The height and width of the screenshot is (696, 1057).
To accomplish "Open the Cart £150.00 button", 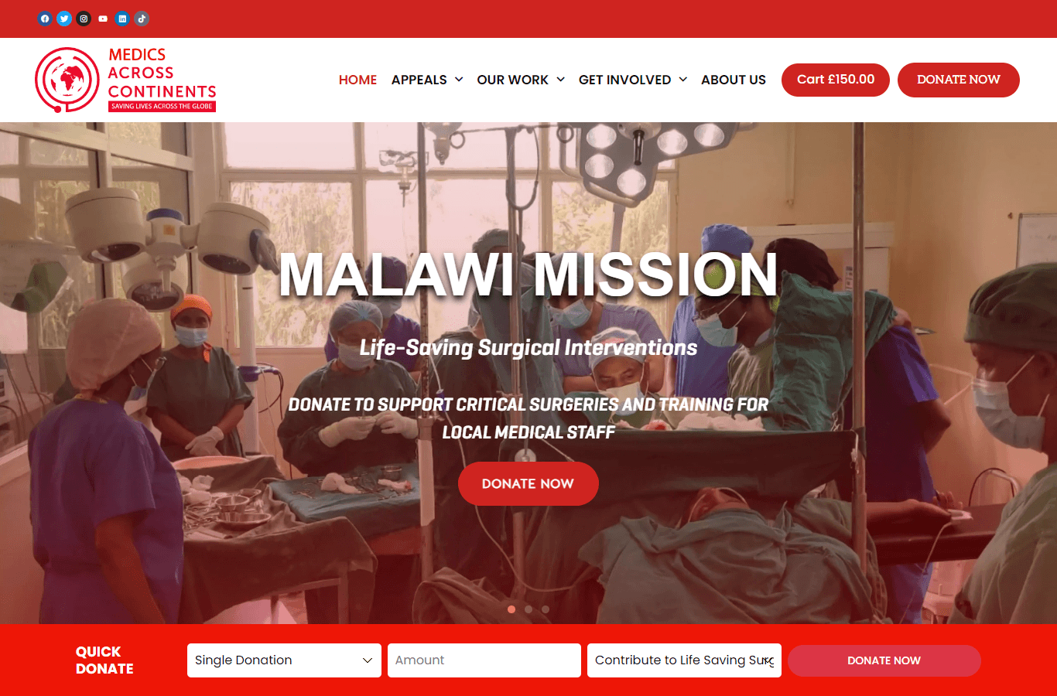I will click(x=836, y=80).
